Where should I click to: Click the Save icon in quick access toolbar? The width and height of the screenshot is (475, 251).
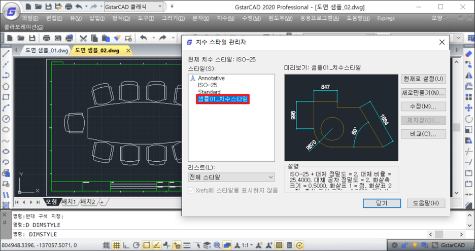48,7
